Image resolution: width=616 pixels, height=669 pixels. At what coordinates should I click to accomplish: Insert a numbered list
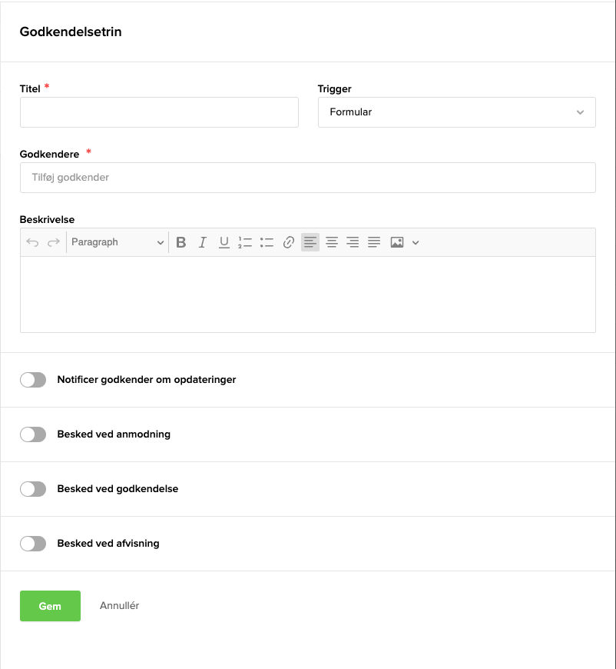point(246,242)
